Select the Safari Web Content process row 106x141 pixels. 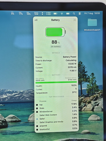[x=57, y=115]
